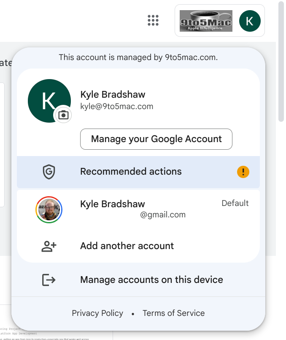Open the Privacy Policy link
The height and width of the screenshot is (340, 286).
(97, 313)
